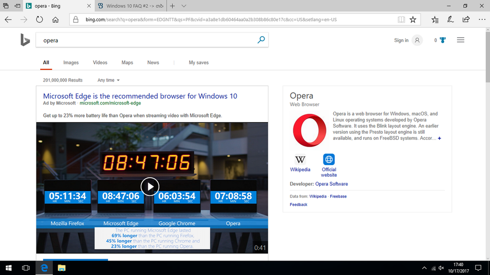Screen dimensions: 490x275
Task: Open My saves
Action: click(199, 63)
